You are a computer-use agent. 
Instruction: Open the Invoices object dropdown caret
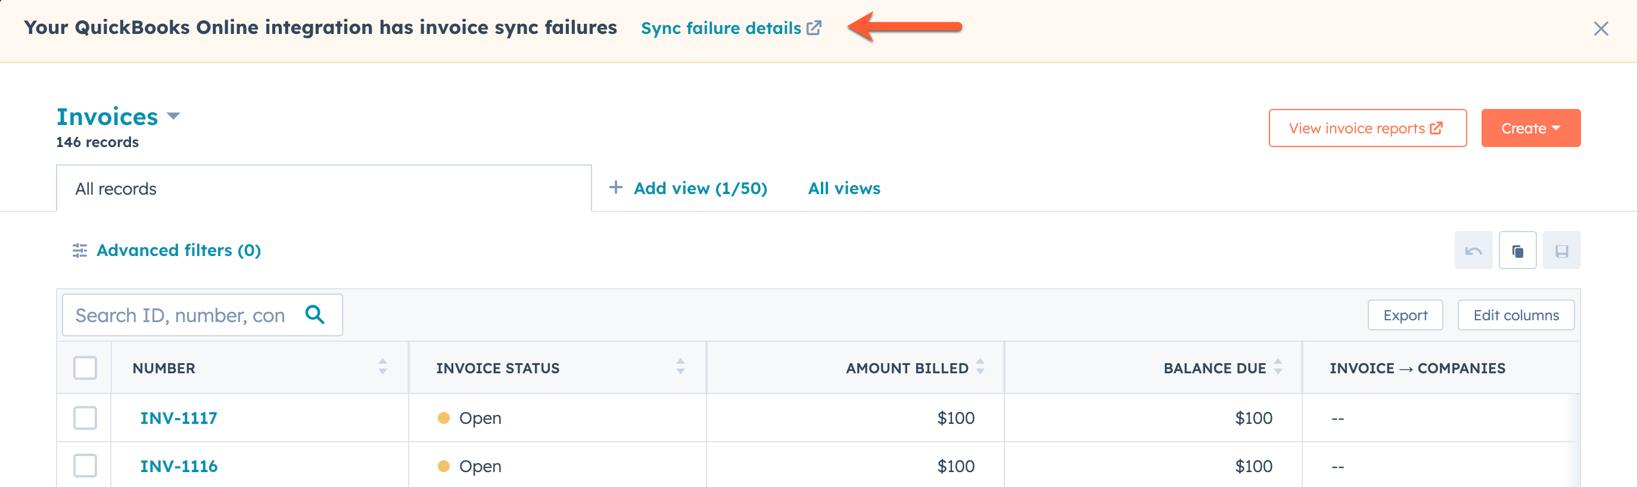(173, 116)
